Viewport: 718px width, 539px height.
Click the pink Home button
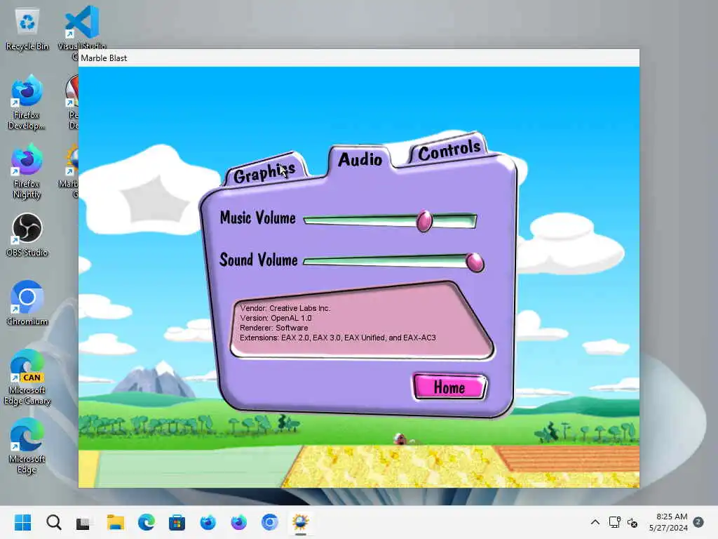point(449,387)
